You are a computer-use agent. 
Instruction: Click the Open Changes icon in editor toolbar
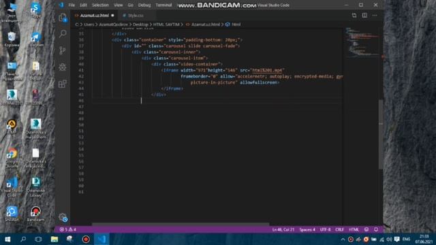coord(354,15)
